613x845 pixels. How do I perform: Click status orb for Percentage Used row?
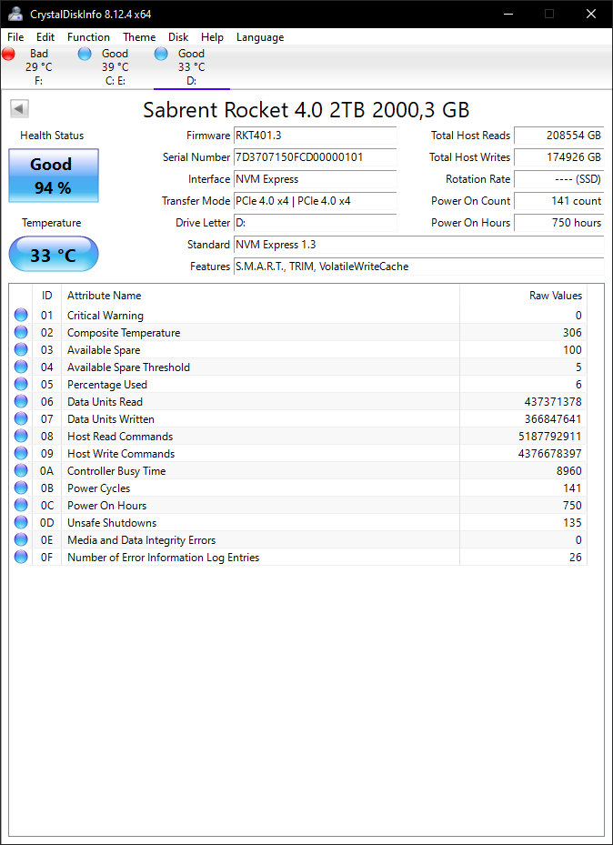(21, 384)
